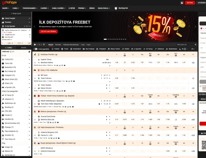The height and width of the screenshot is (158, 206).
Task: Open the BAHİS menu dropdown
Action: tap(6, 8)
